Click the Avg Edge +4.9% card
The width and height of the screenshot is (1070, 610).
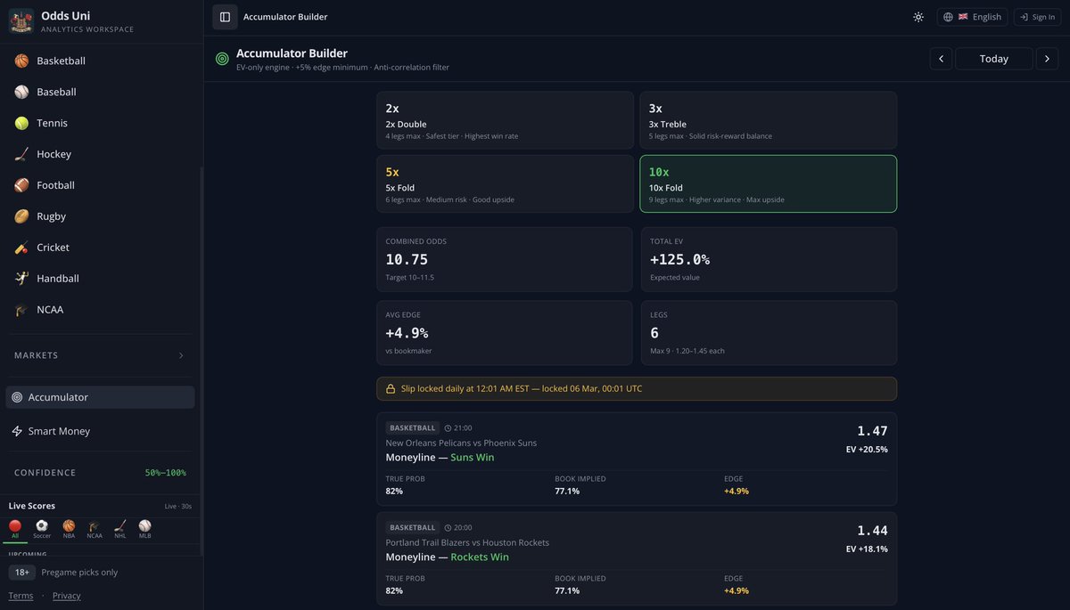505,333
